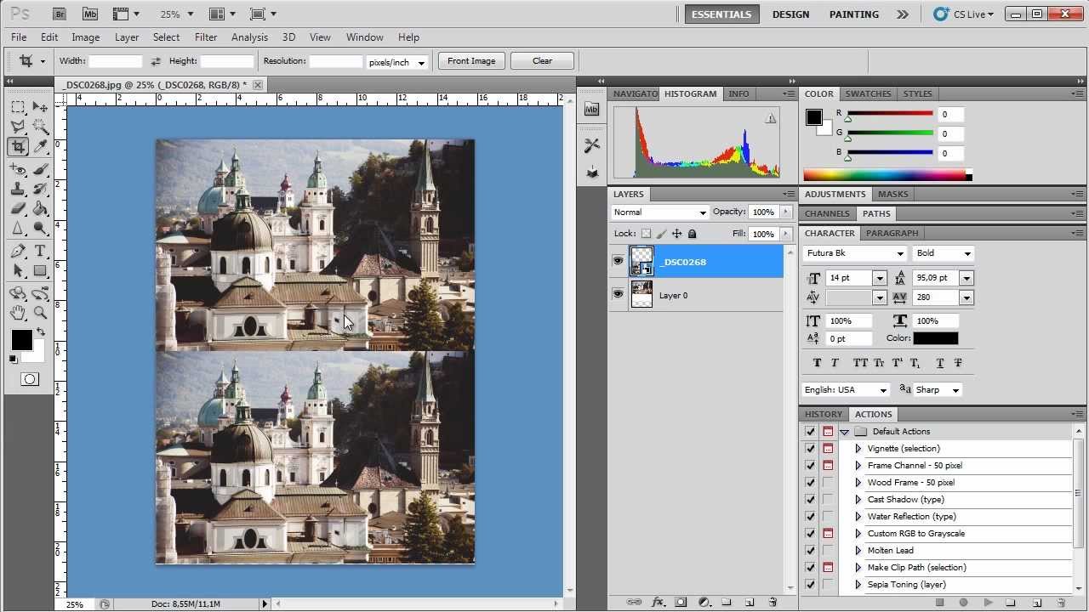1089x612 pixels.
Task: Click the Character panel text color swatch
Action: [935, 338]
